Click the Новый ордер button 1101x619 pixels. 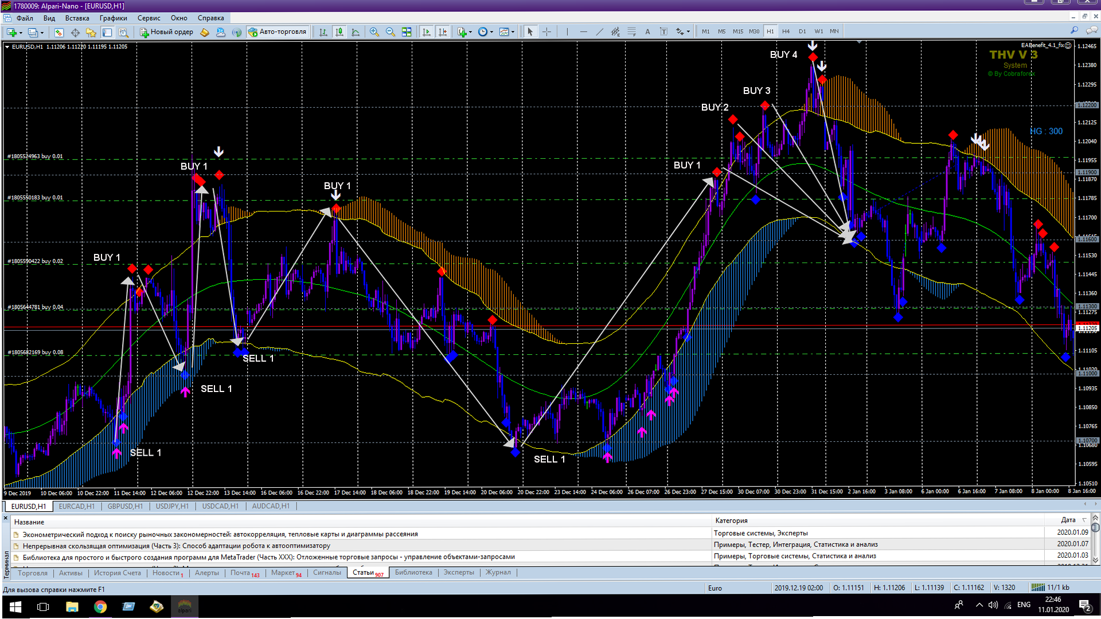click(166, 32)
